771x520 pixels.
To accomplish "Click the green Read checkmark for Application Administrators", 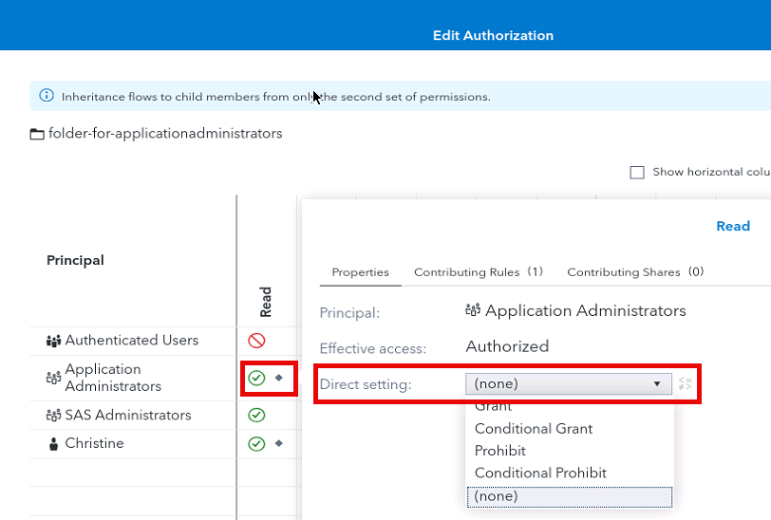I will click(256, 378).
